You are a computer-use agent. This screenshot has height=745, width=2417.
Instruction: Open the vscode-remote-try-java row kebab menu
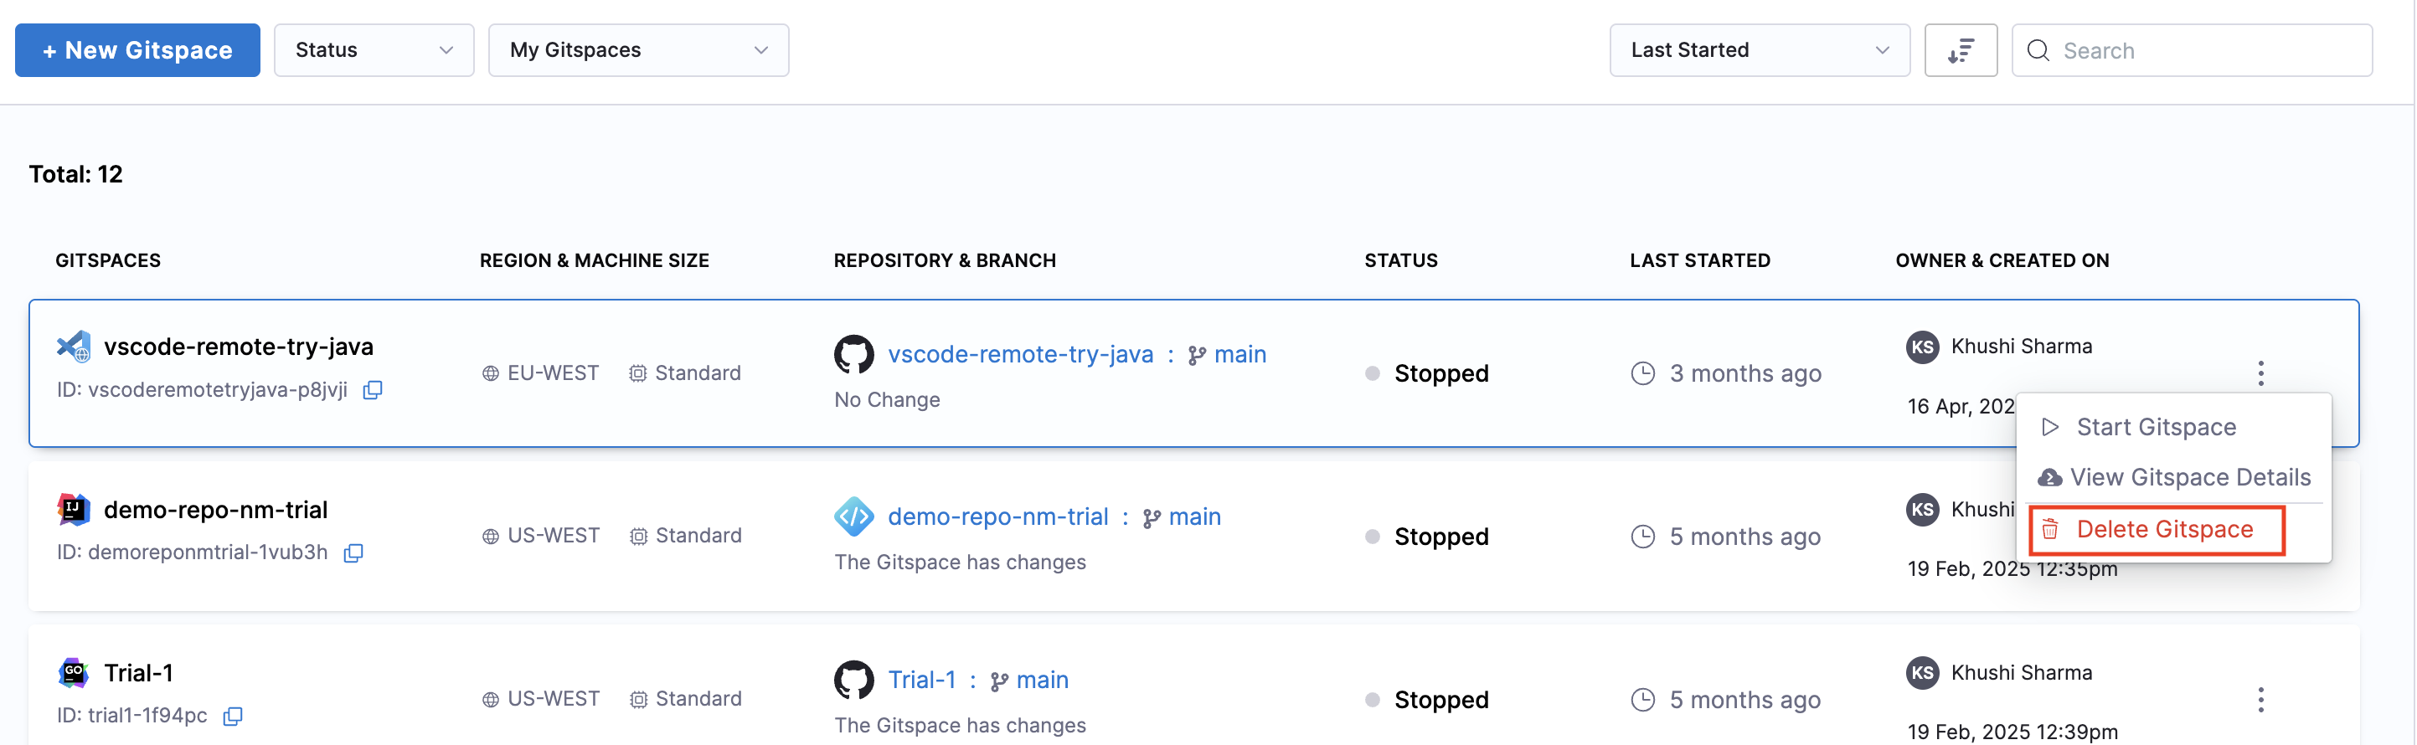coord(2260,373)
